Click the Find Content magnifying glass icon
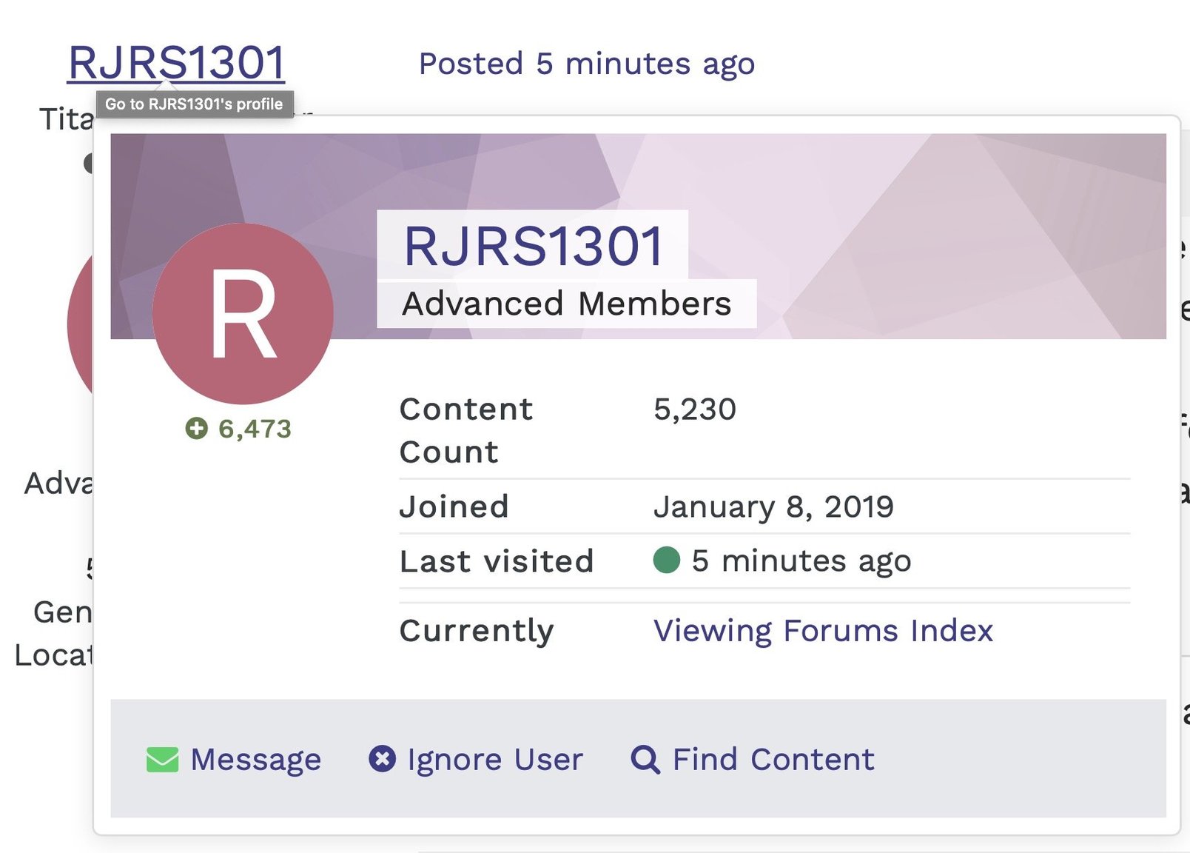1190x853 pixels. click(x=645, y=760)
